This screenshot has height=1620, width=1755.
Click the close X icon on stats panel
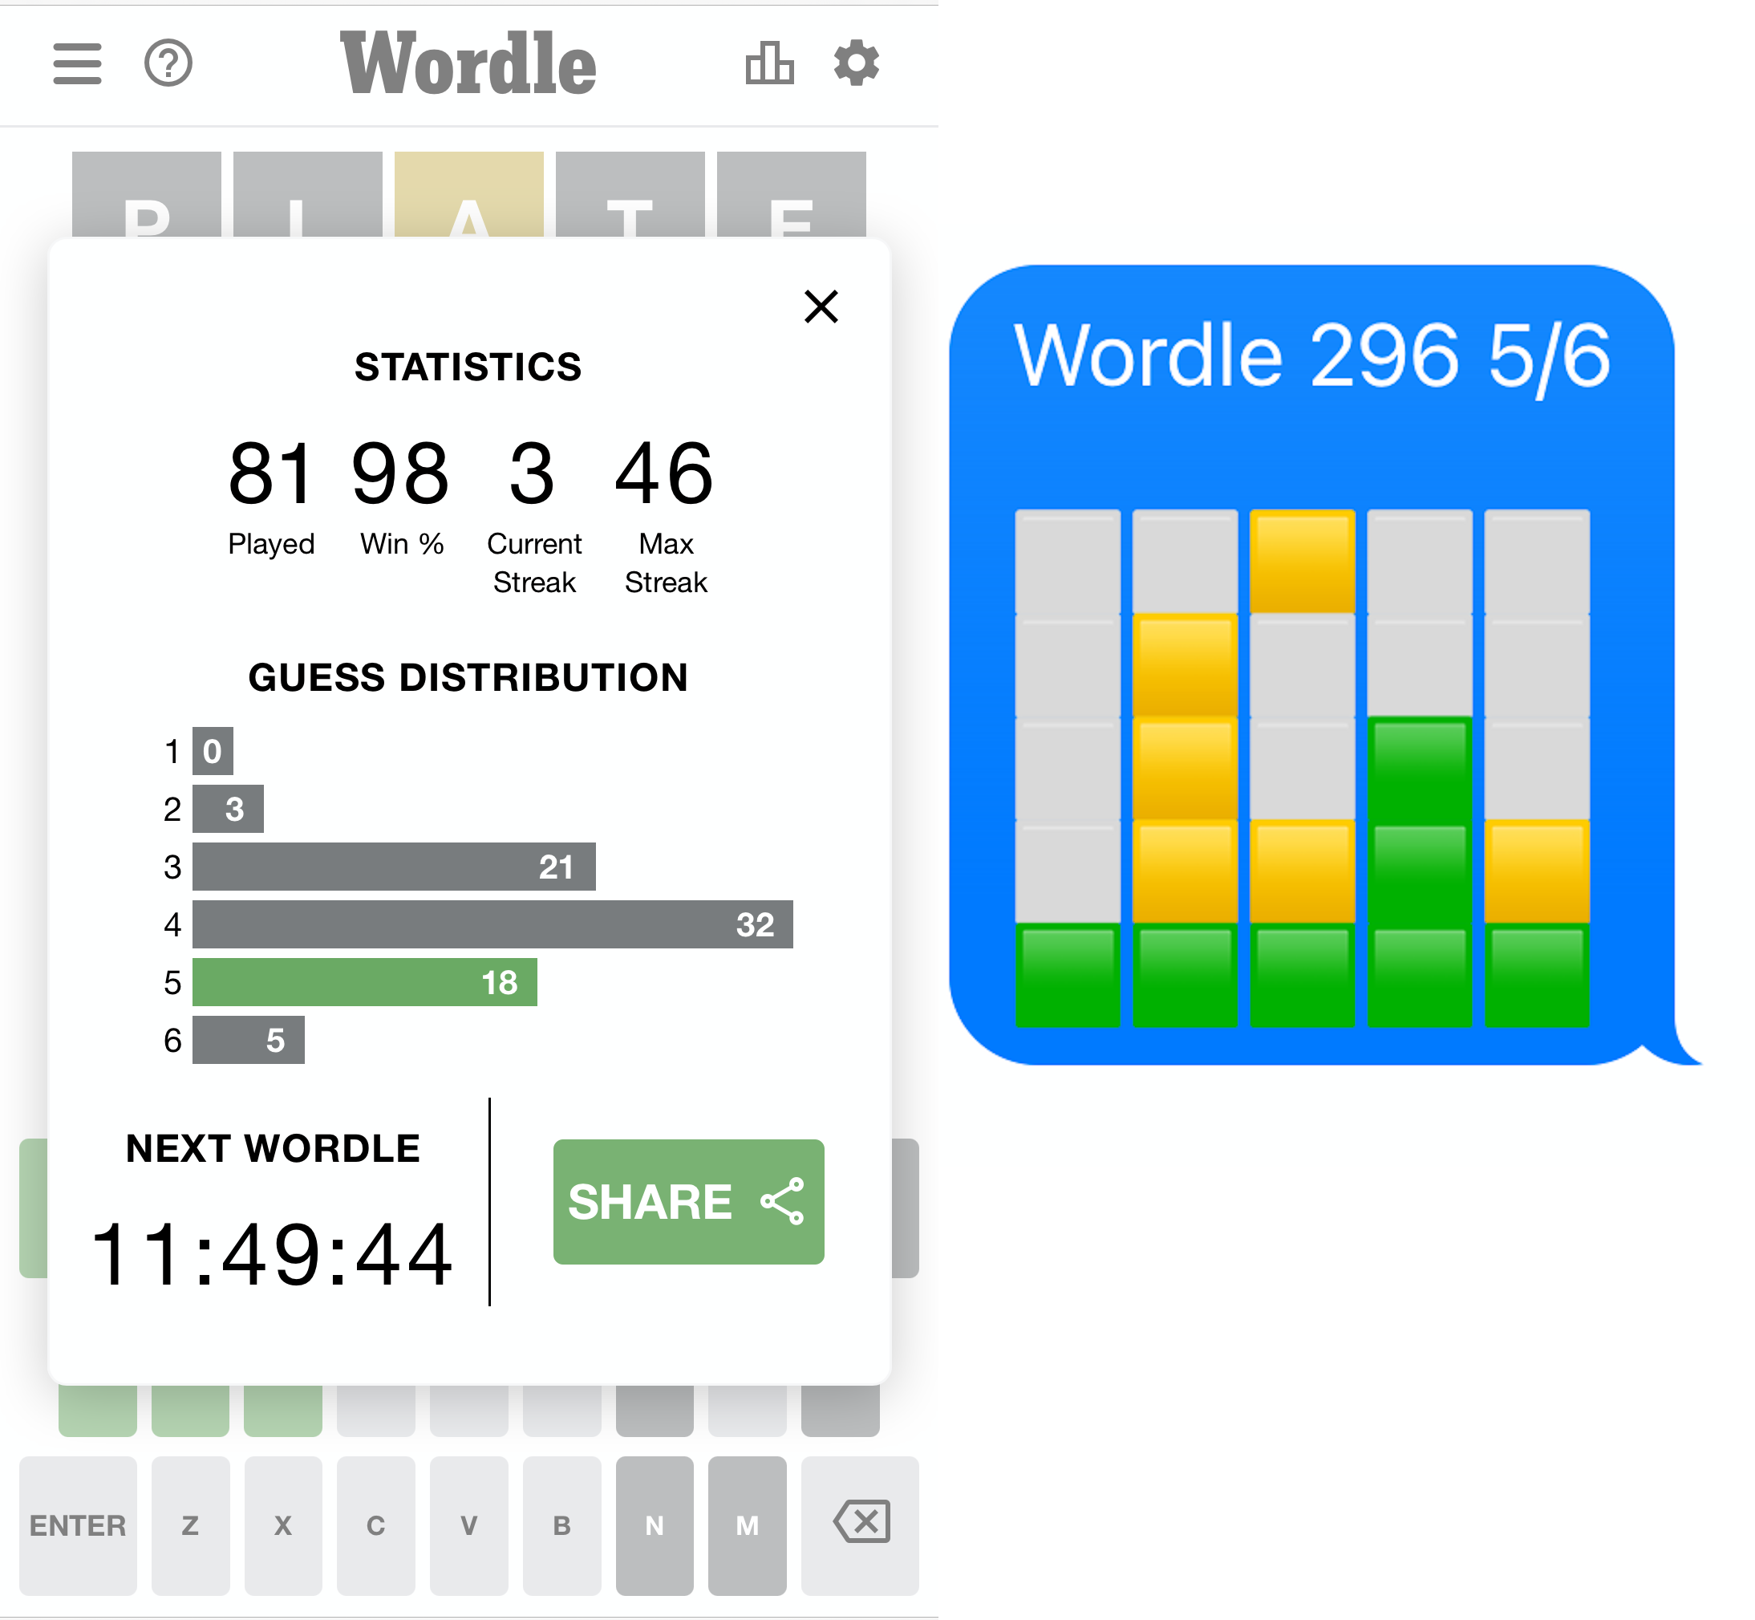pyautogui.click(x=821, y=306)
